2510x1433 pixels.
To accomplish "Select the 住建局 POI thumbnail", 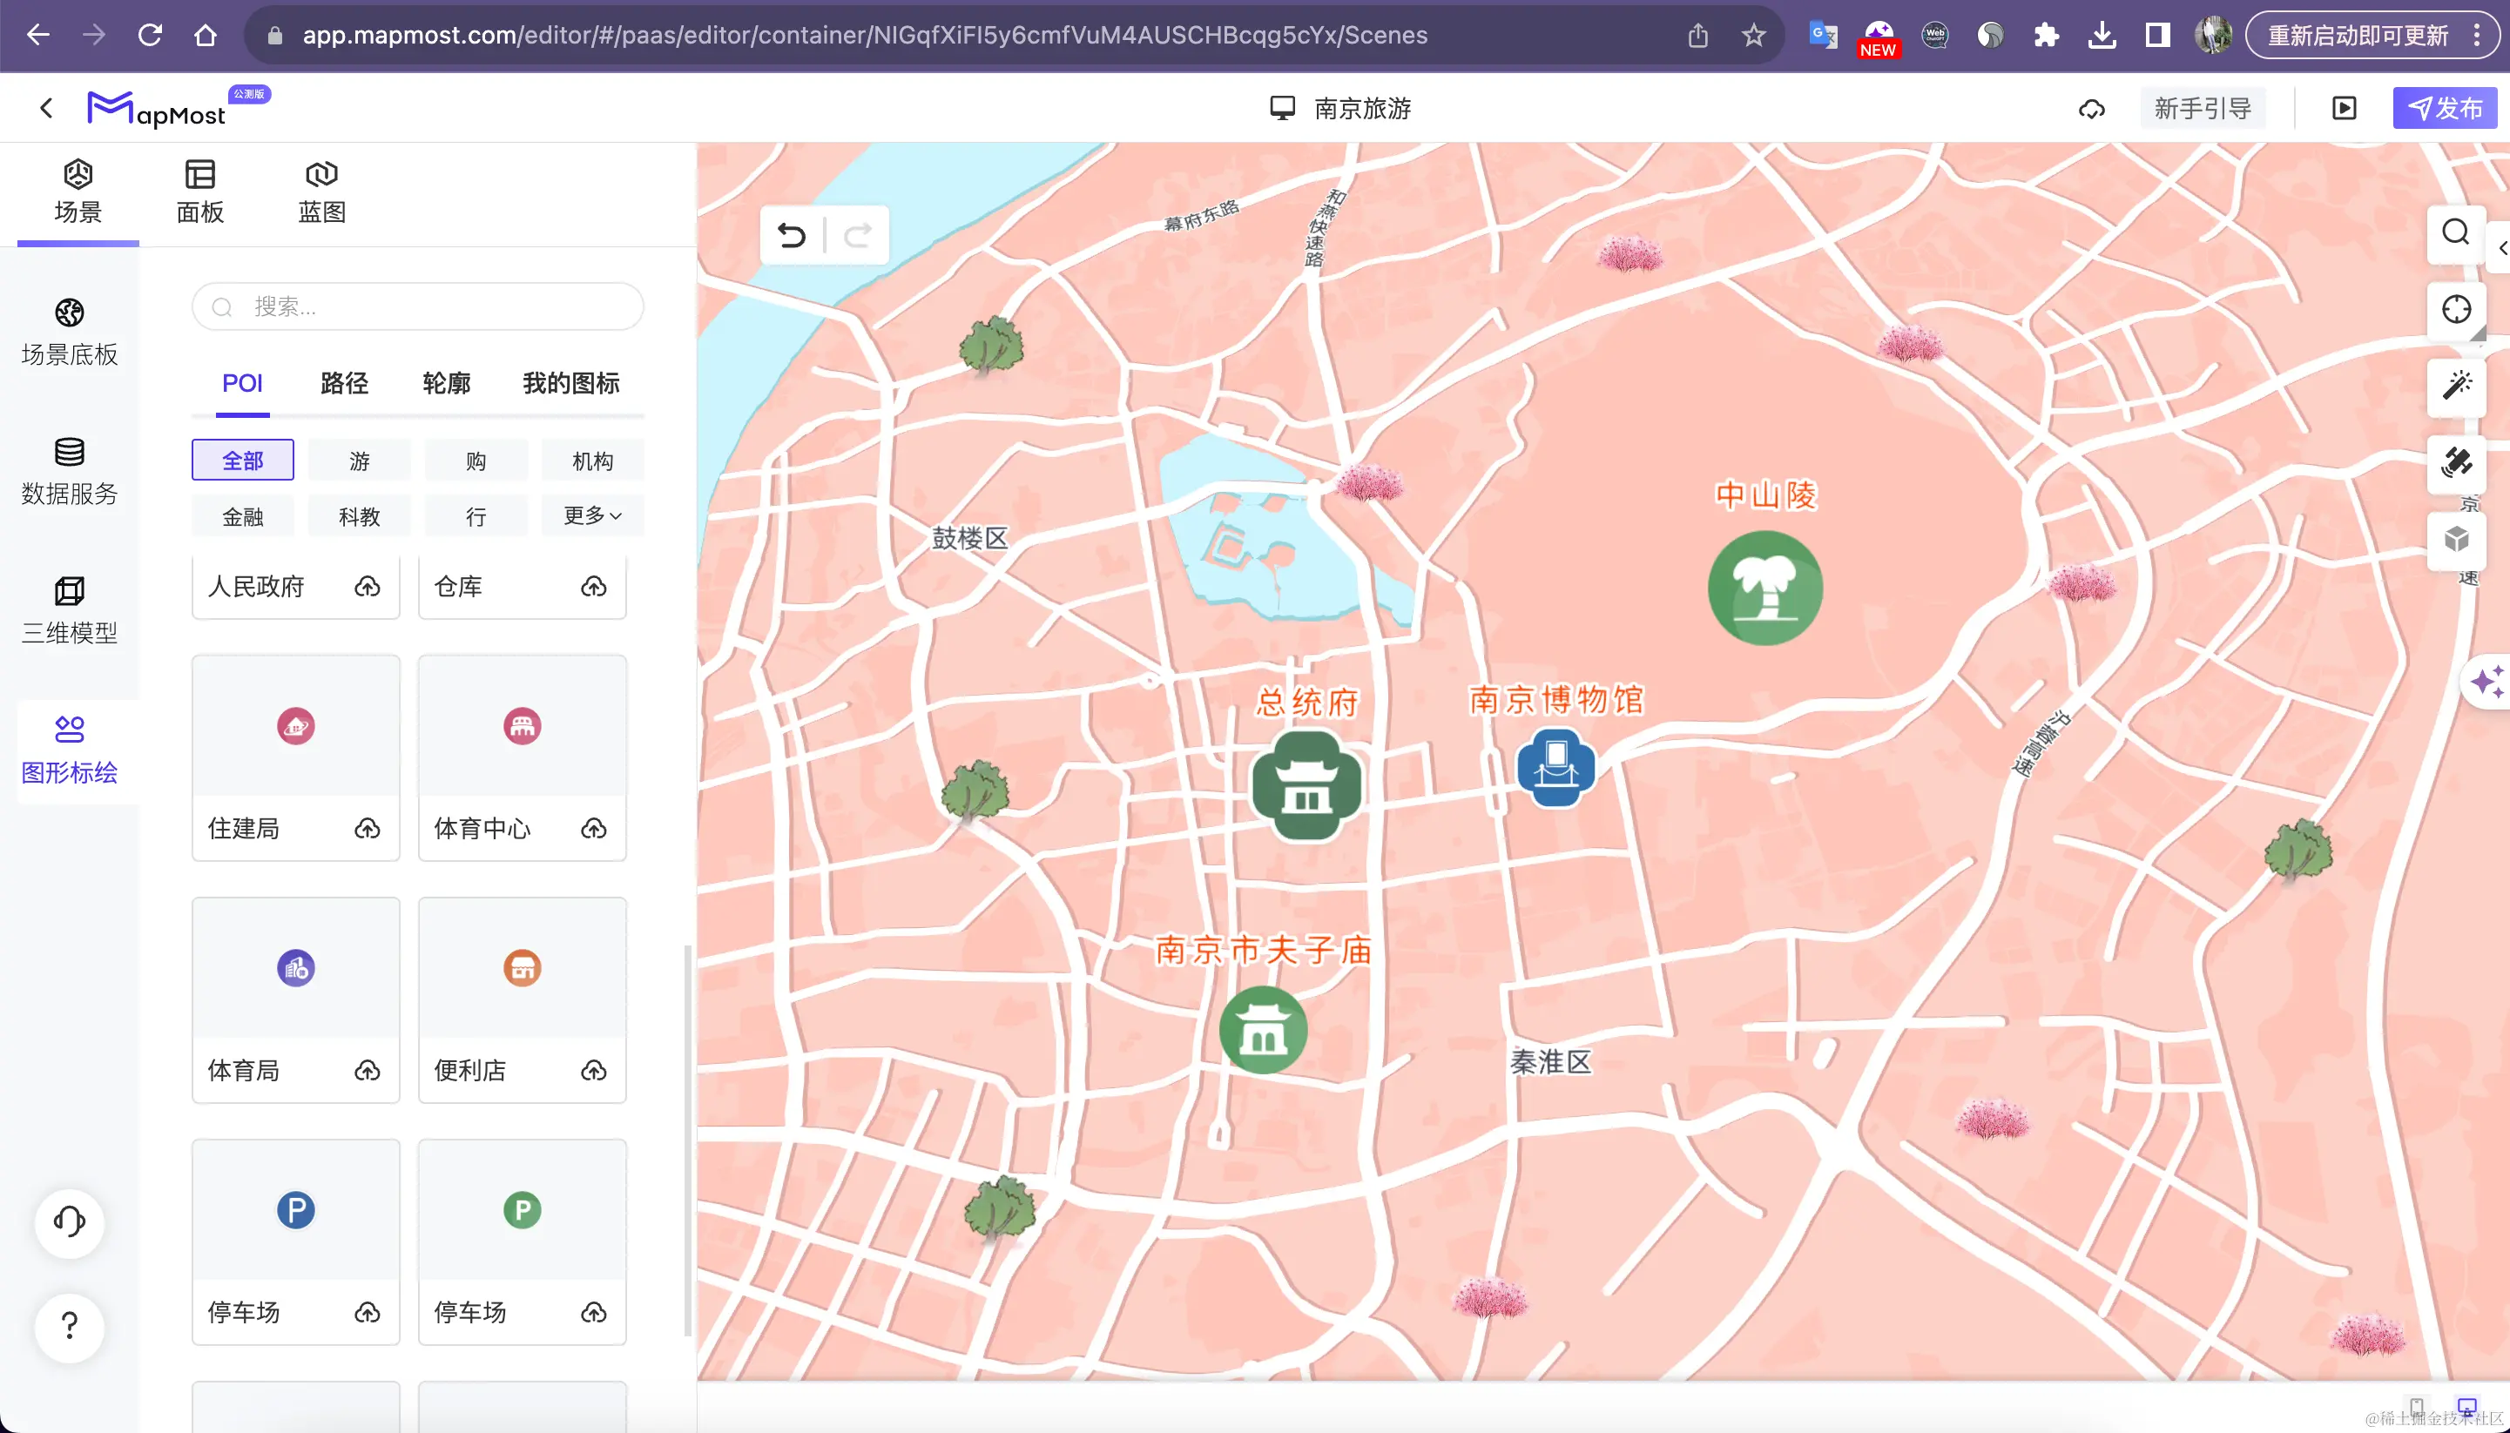I will pyautogui.click(x=296, y=726).
